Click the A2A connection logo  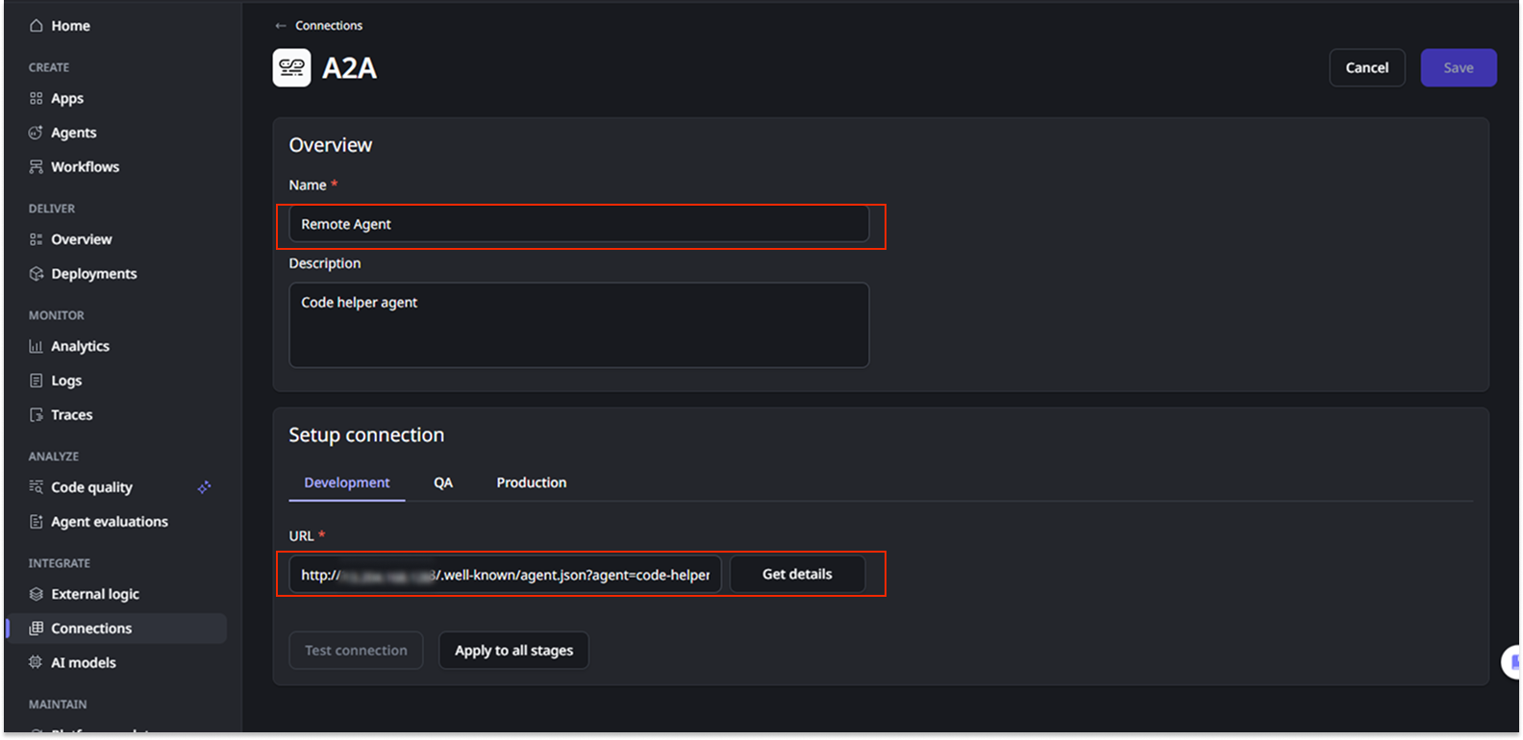291,68
